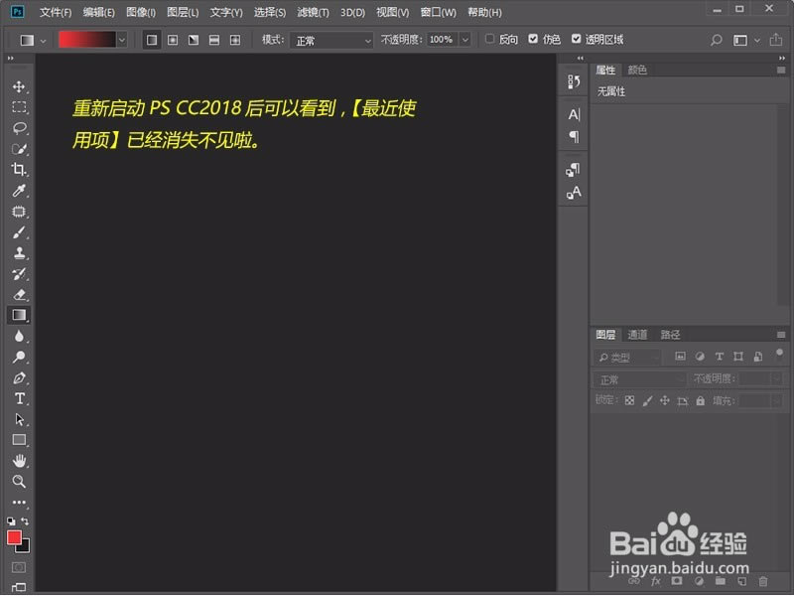The width and height of the screenshot is (794, 596).
Task: Open the gradient preset picker dropdown
Action: coord(121,39)
